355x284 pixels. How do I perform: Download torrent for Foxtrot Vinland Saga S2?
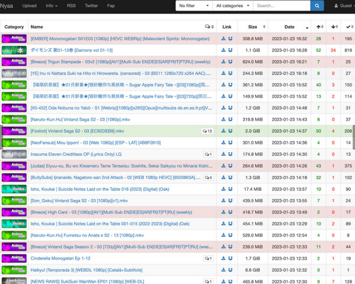pyautogui.click(x=224, y=131)
